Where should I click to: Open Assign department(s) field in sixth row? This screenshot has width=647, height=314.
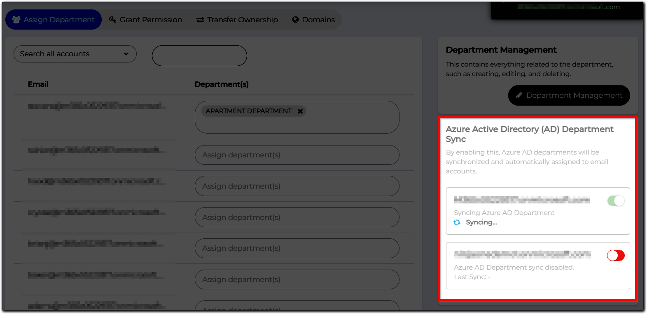coord(297,279)
